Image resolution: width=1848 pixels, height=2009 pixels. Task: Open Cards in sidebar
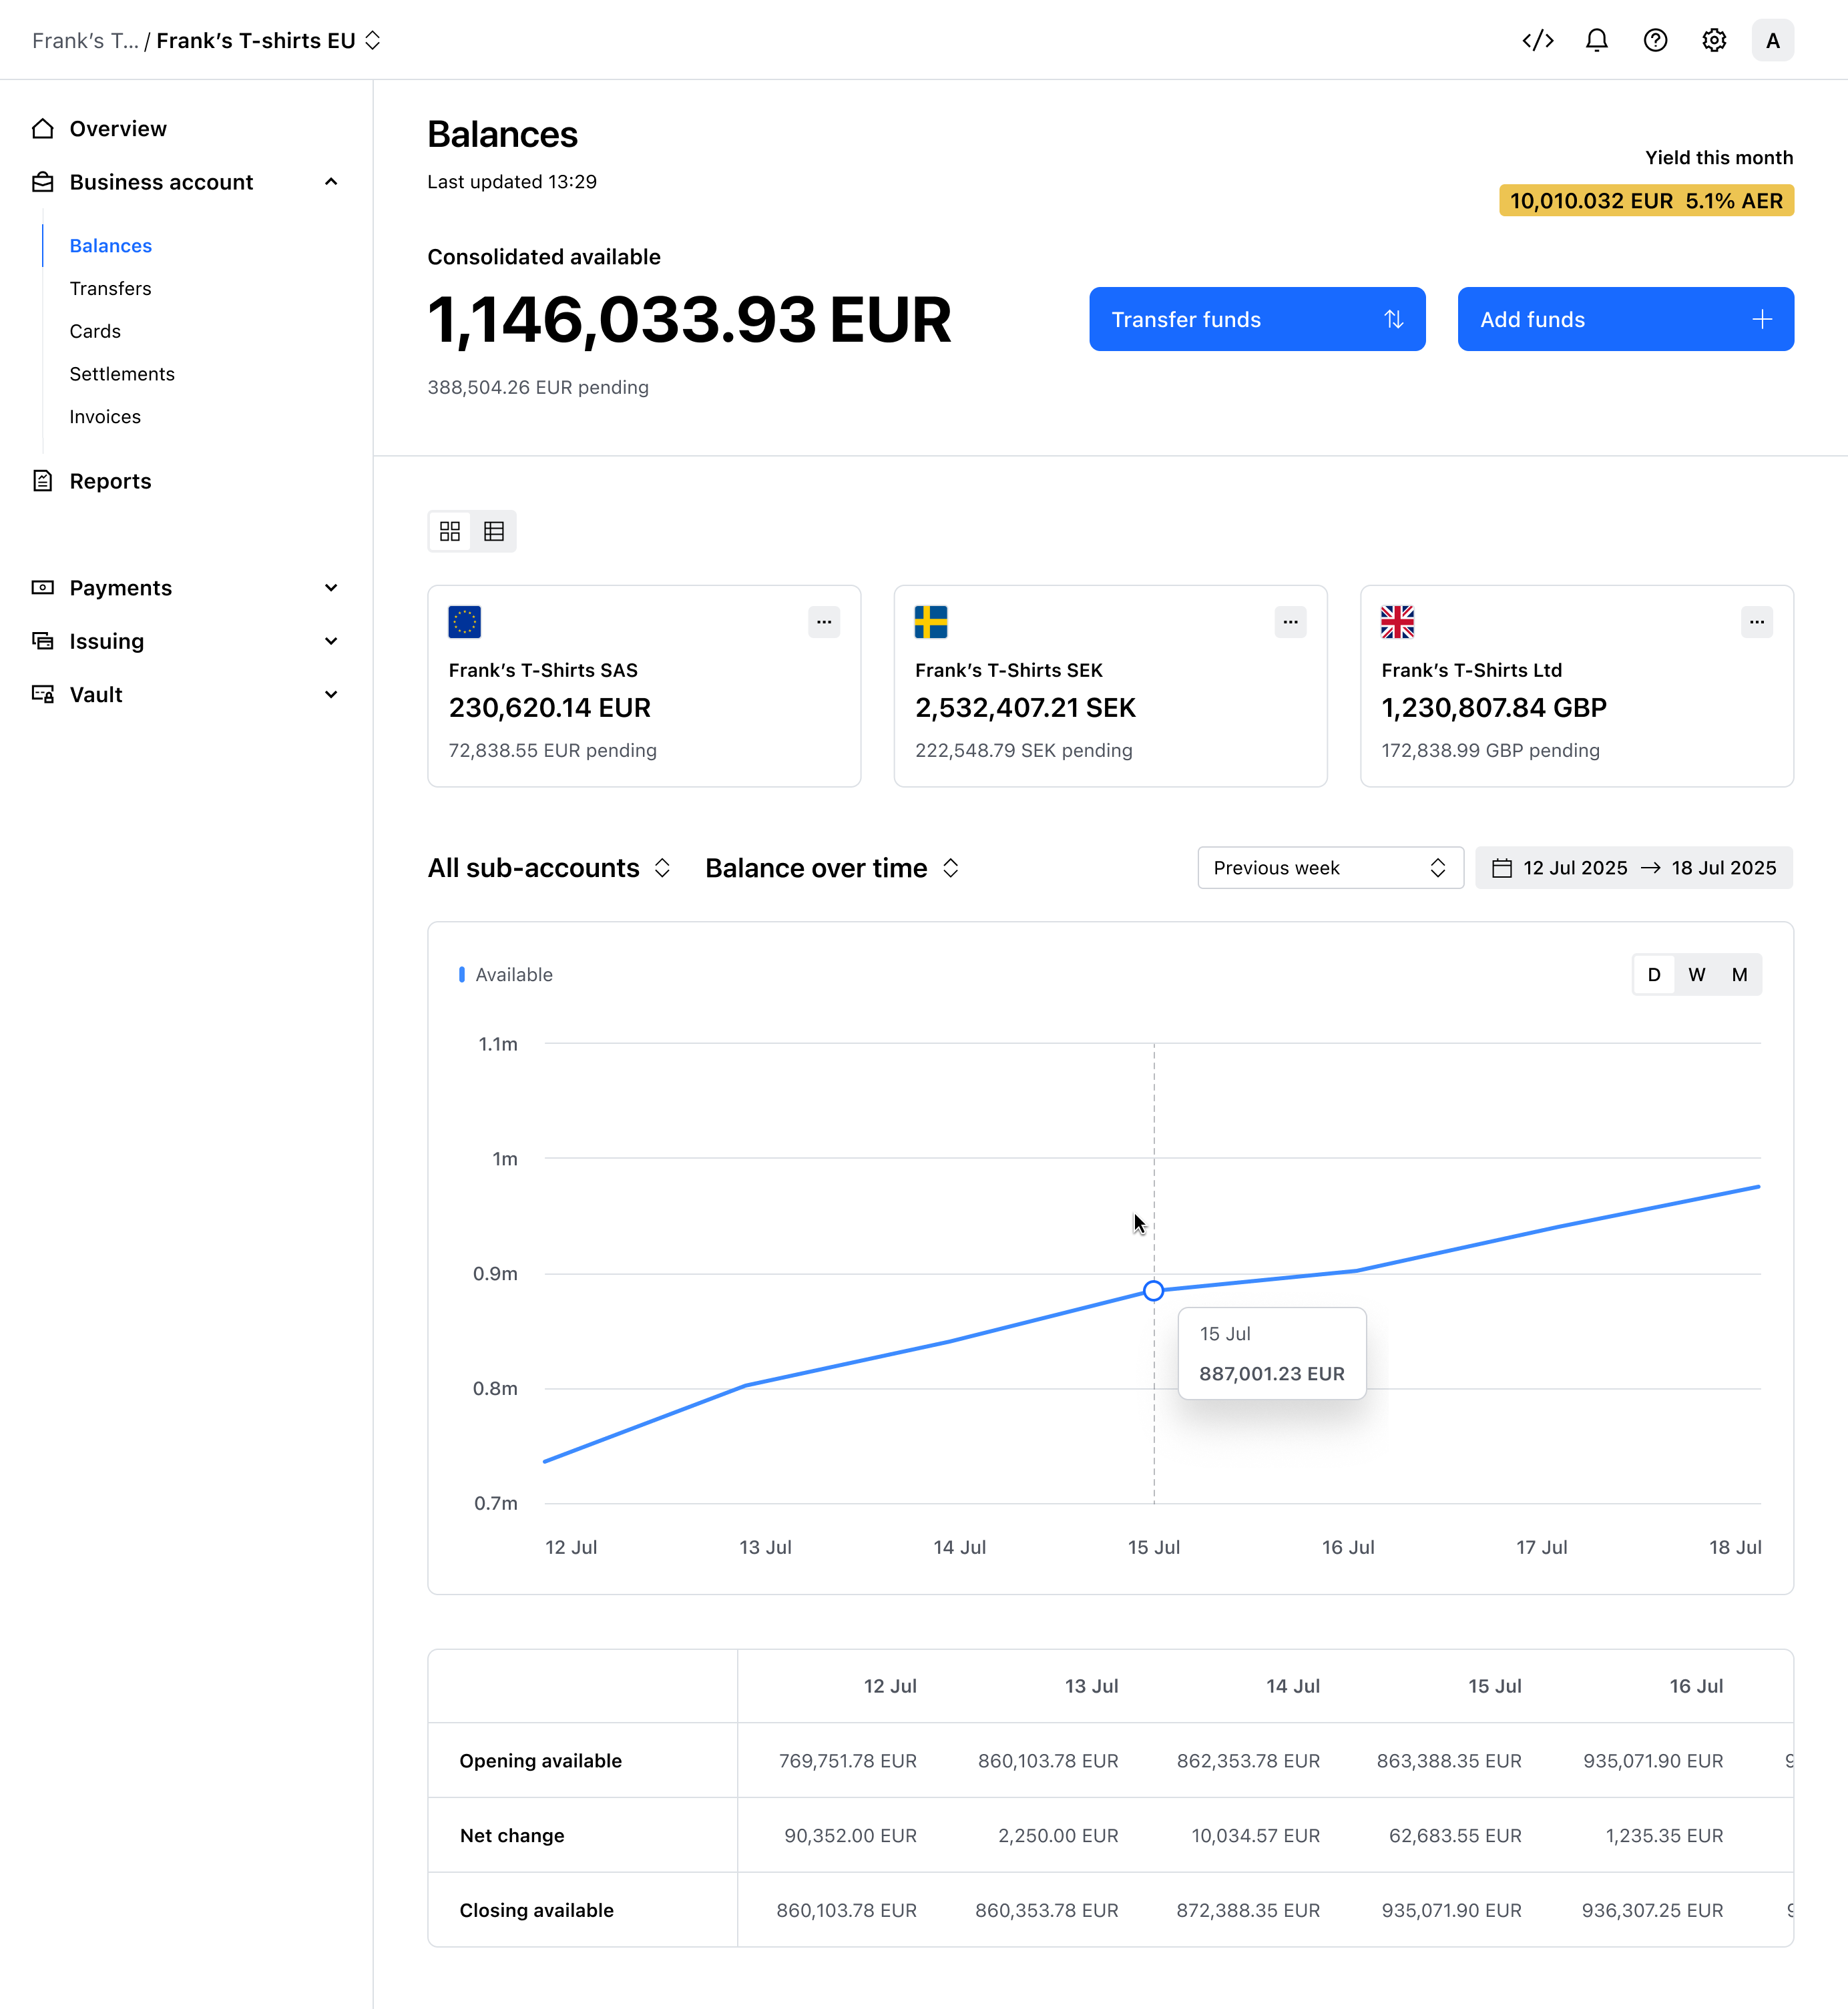coord(95,331)
